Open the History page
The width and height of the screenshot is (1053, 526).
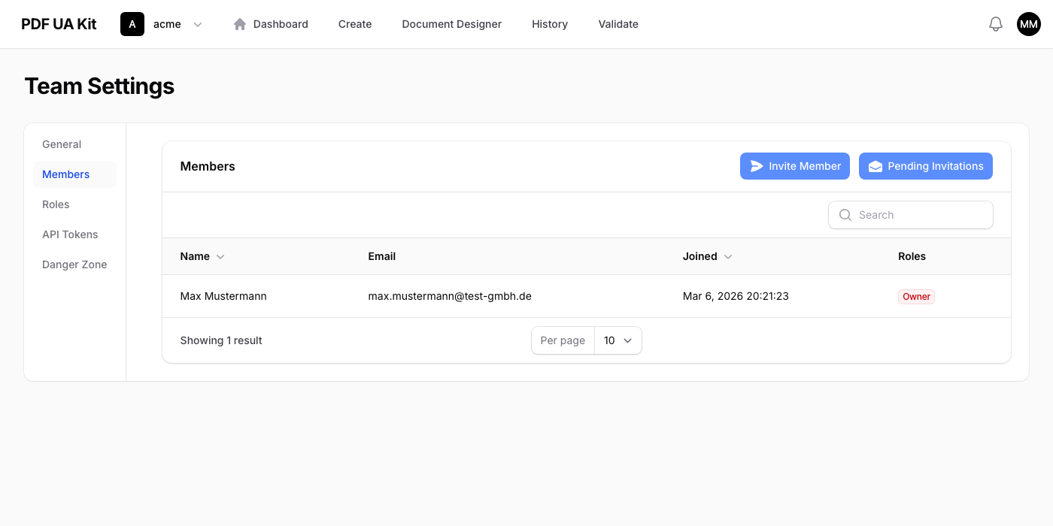pyautogui.click(x=550, y=24)
